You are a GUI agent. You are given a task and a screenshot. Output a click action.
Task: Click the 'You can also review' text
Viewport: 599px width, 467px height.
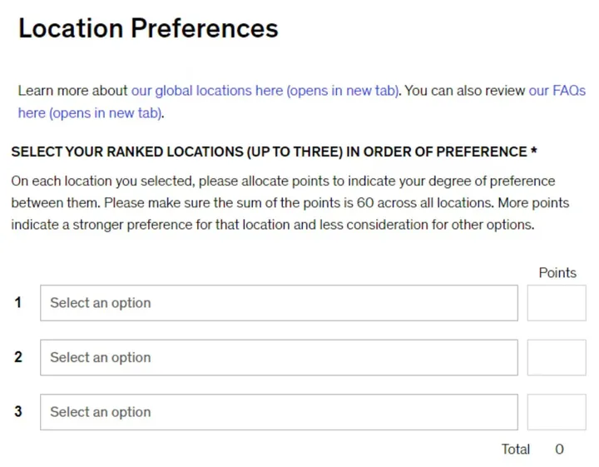pos(464,91)
